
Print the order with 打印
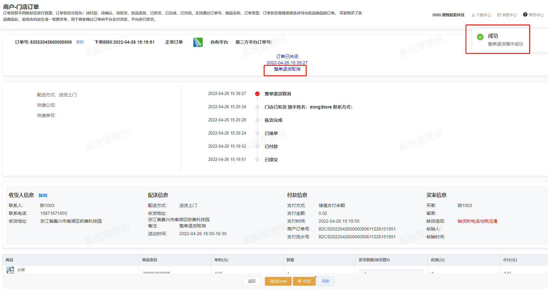304,281
